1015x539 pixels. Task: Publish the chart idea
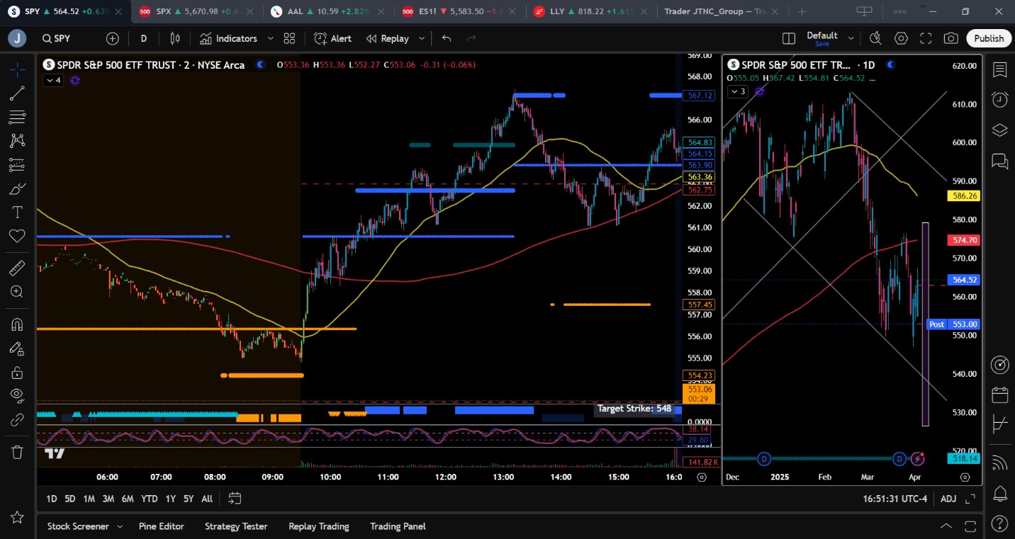pyautogui.click(x=989, y=39)
